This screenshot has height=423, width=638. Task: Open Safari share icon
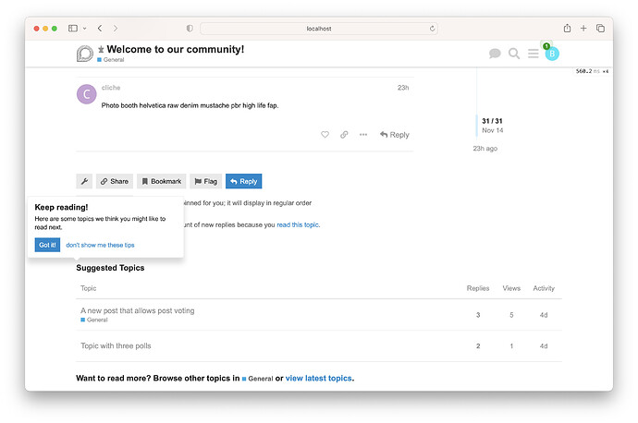[x=567, y=28]
